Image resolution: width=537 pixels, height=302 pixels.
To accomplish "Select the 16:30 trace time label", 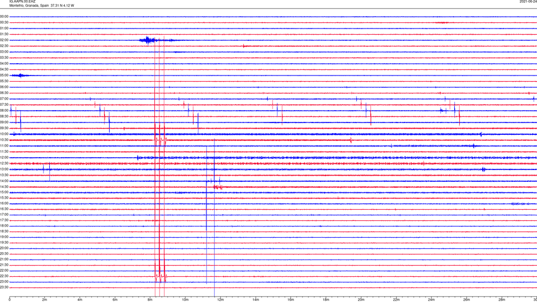I will click(4, 209).
